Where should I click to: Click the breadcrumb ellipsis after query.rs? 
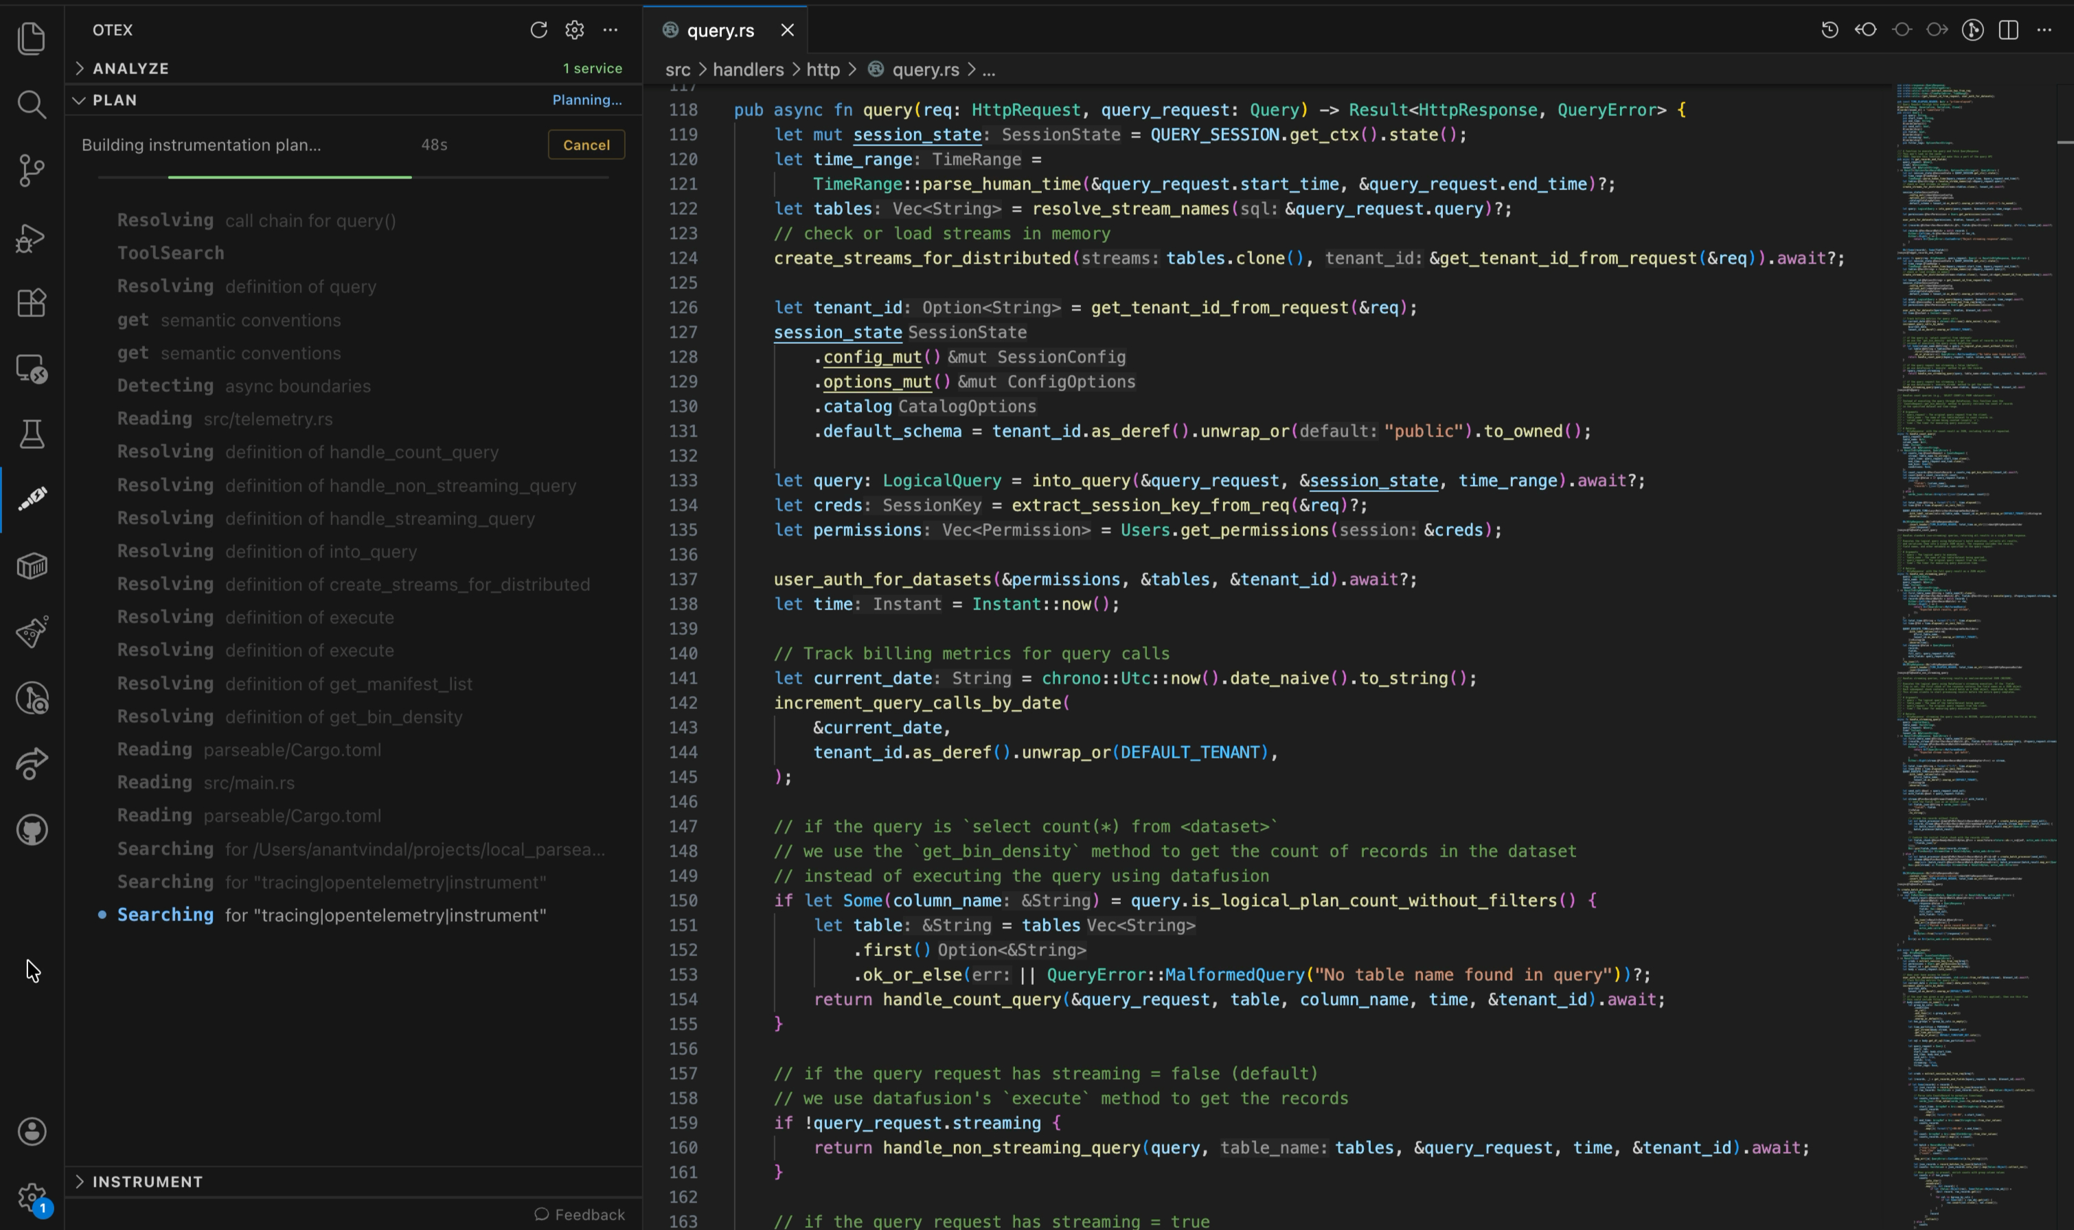coord(988,71)
